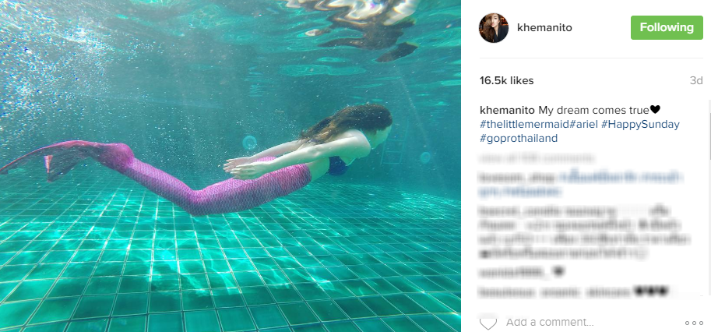This screenshot has height=332, width=711.
Task: Click the underwater mermaid photo
Action: tap(231, 166)
